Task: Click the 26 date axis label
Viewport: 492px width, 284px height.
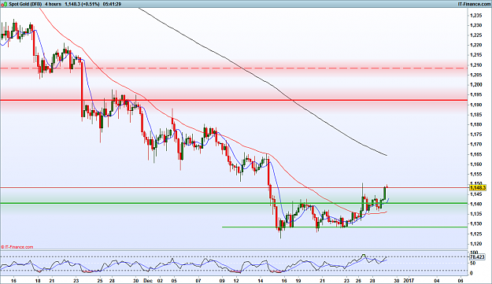Action: [358, 281]
